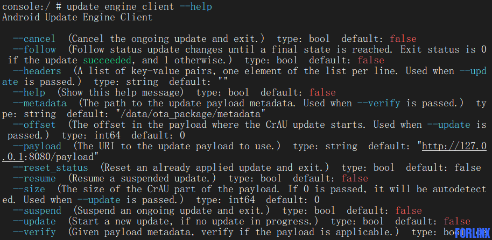
Task: Click the typed update_engine_client command
Action: 120,6
